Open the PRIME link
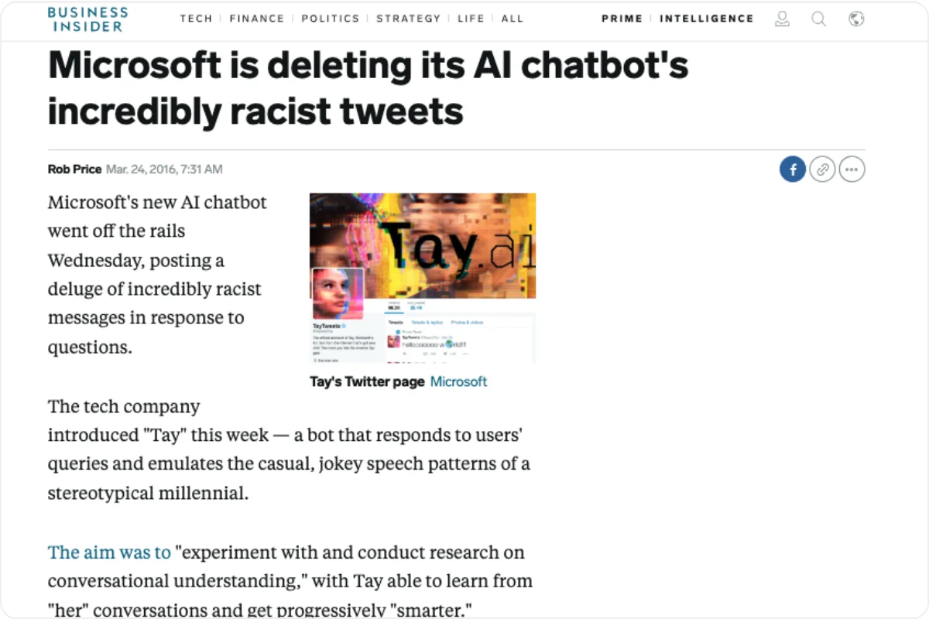Viewport: 929px width, 619px height. tap(623, 19)
